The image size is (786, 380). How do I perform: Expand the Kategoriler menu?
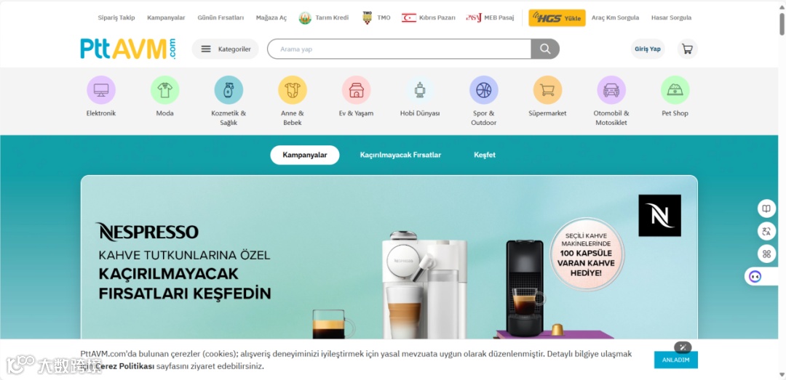tap(225, 49)
